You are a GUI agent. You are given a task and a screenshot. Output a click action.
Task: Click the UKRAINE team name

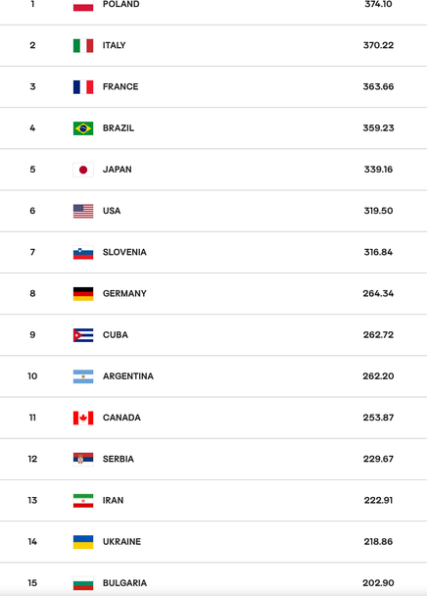pyautogui.click(x=121, y=542)
